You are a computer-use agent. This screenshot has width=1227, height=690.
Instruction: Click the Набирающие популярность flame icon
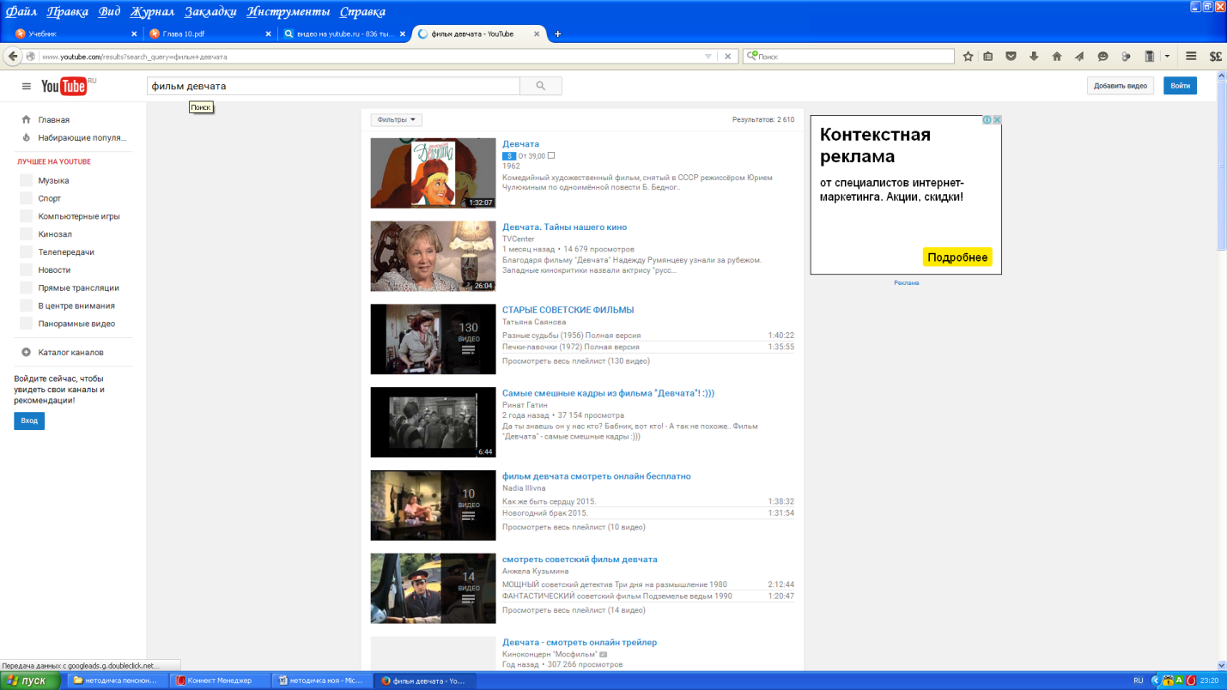[26, 137]
